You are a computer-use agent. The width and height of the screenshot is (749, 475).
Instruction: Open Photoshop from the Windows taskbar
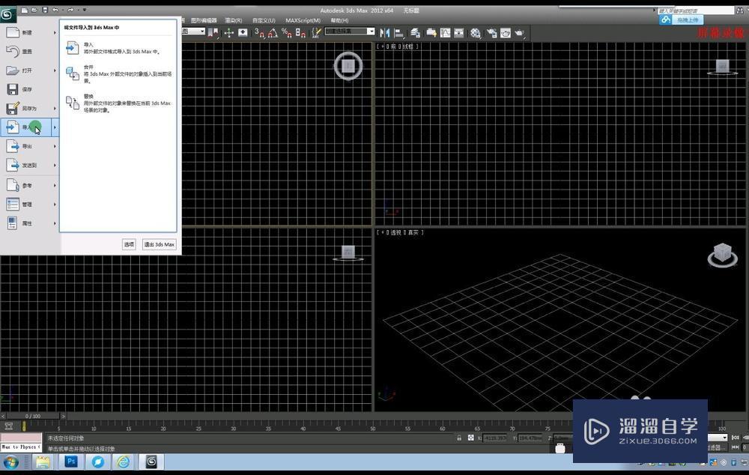(71, 462)
